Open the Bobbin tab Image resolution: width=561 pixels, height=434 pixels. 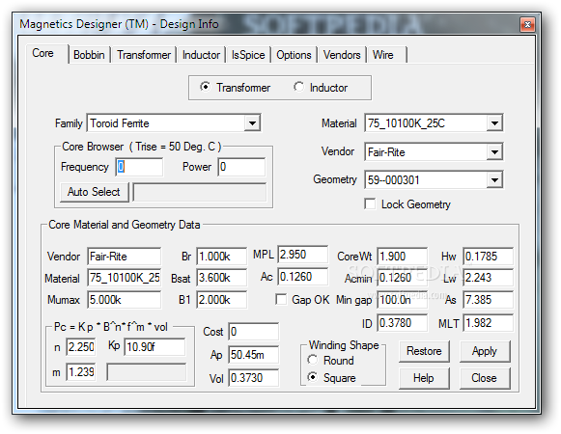coord(89,55)
